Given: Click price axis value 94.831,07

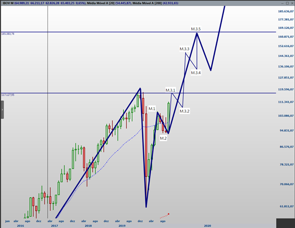Looking at the screenshot, I should coord(286,130).
